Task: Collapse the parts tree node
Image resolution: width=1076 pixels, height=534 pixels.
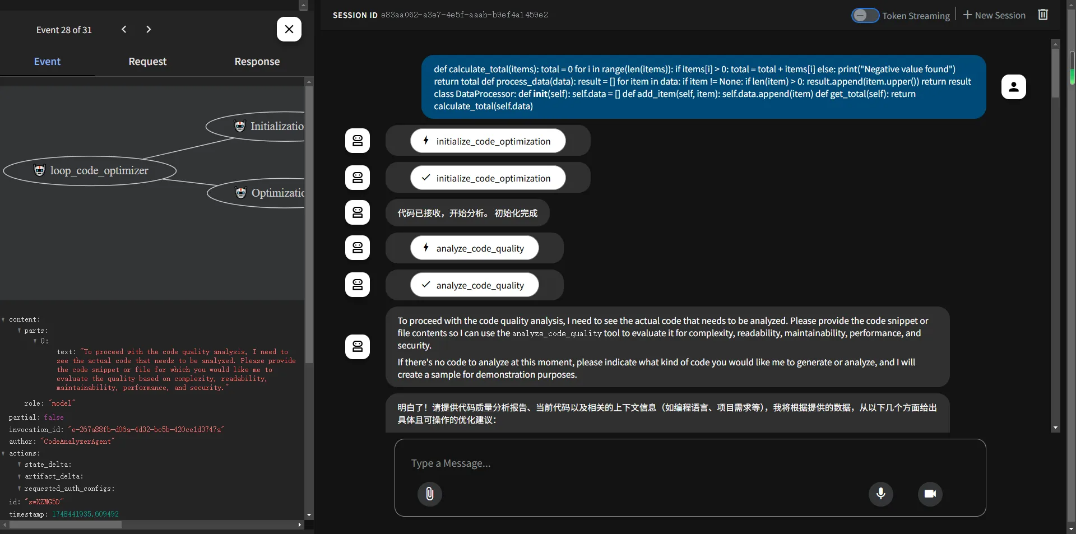Action: 19,331
